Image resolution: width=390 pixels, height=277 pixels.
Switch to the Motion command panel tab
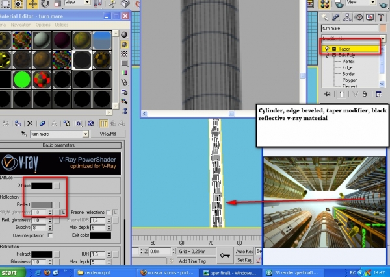[359, 17]
